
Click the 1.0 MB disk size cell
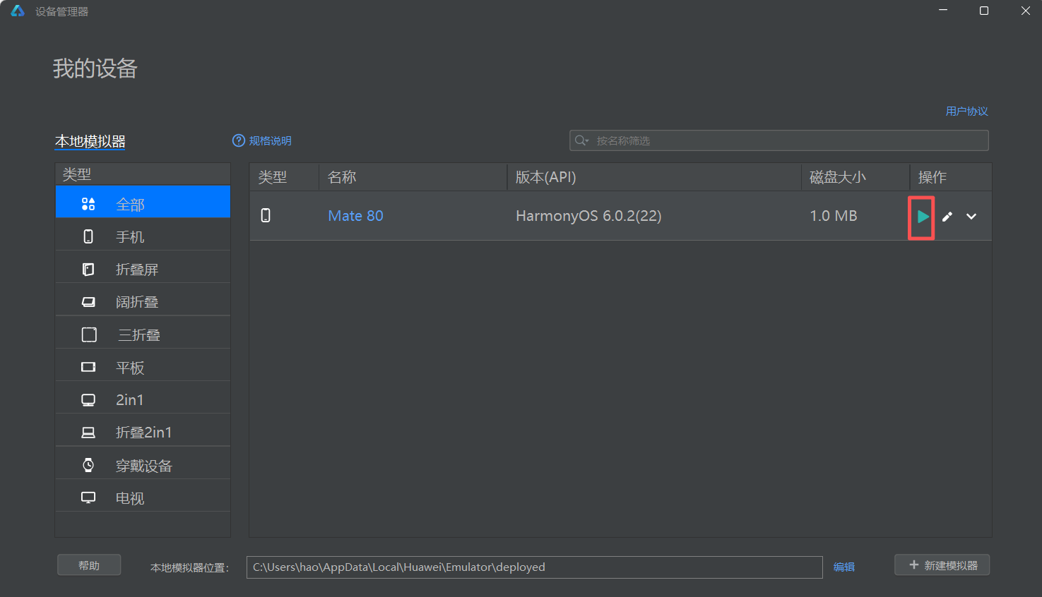(x=833, y=216)
